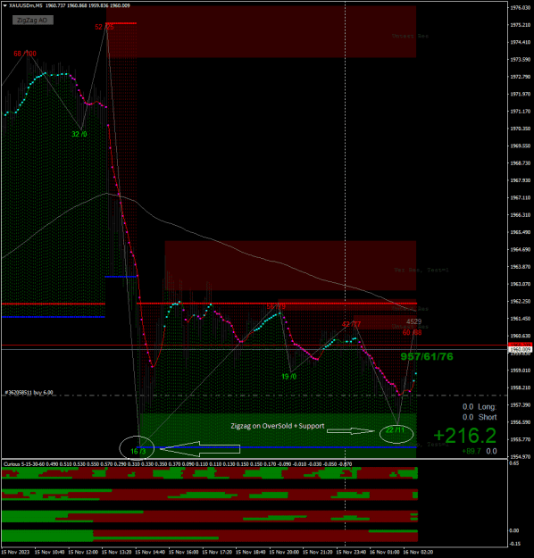The width and height of the screenshot is (534, 558).
Task: Click the gray '4529' value label
Action: point(413,321)
